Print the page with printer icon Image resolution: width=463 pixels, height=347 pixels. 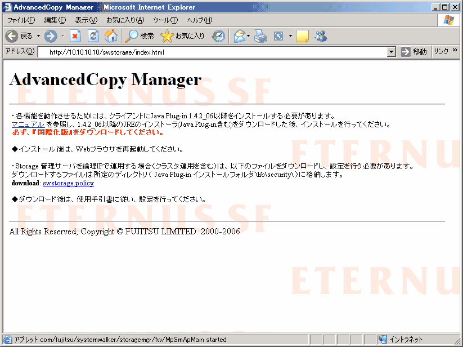[260, 36]
